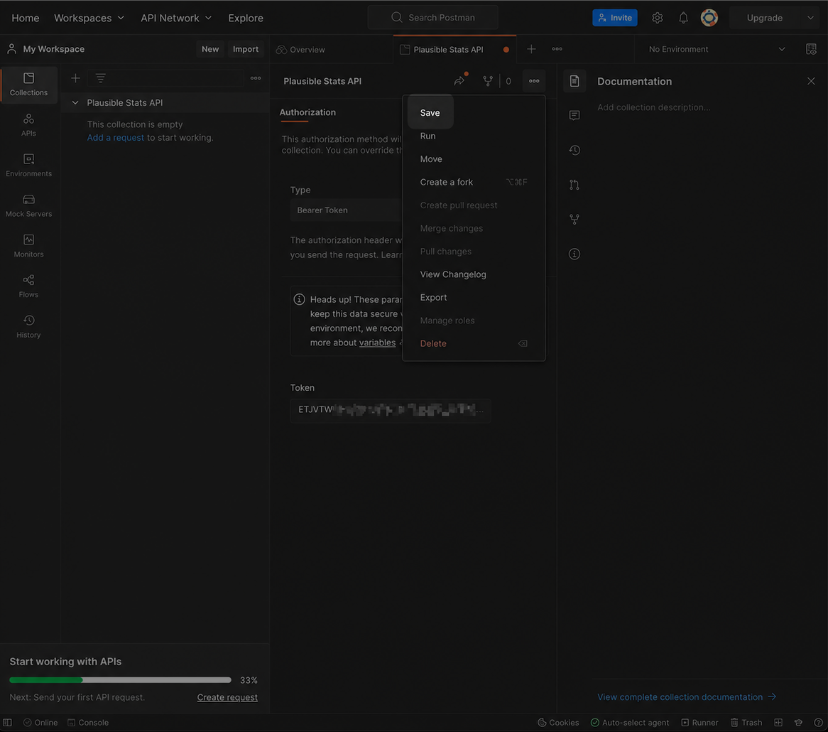Click the Import button

click(246, 49)
